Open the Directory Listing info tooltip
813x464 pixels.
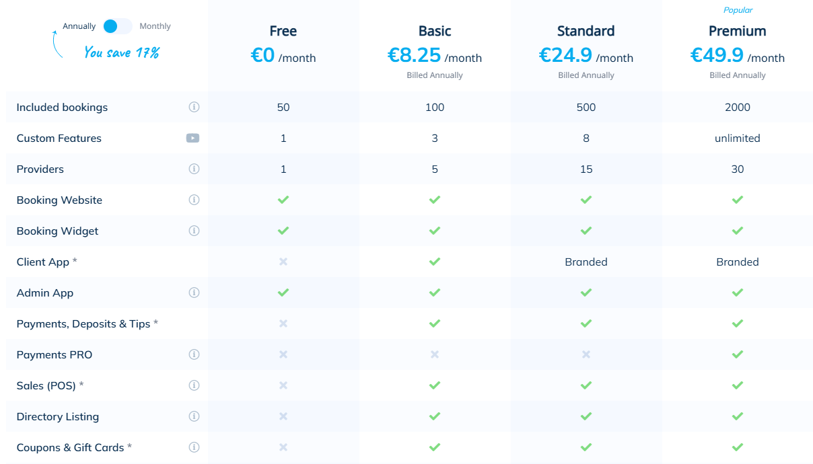tap(194, 416)
